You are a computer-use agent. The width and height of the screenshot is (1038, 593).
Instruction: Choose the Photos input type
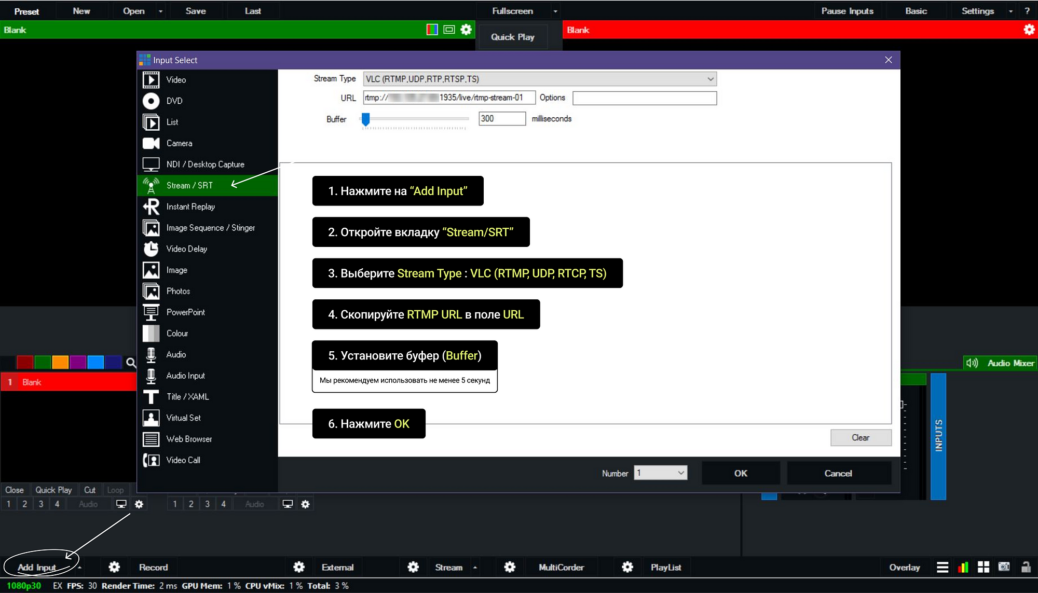(x=207, y=291)
